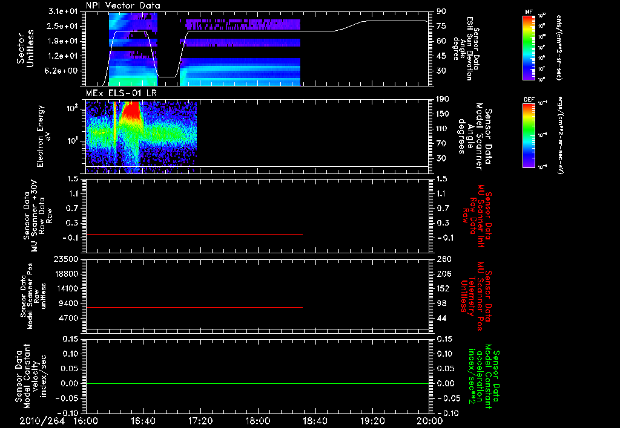Click the 'Sector Unitless' axis title
Screen dimensions: 620x428
[25, 48]
